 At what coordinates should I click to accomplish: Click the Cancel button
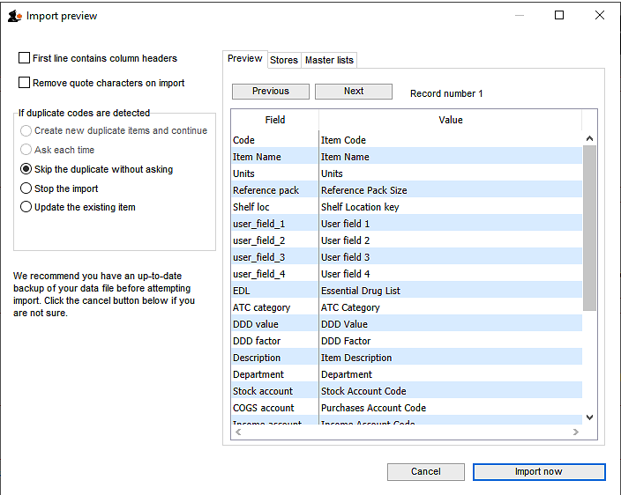tap(425, 472)
